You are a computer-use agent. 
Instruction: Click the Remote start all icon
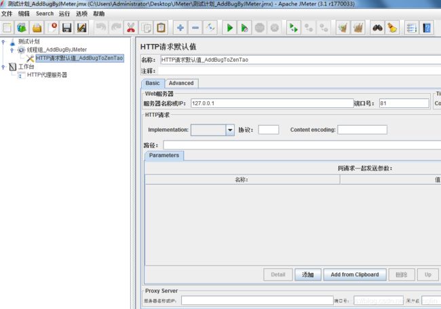(x=294, y=28)
